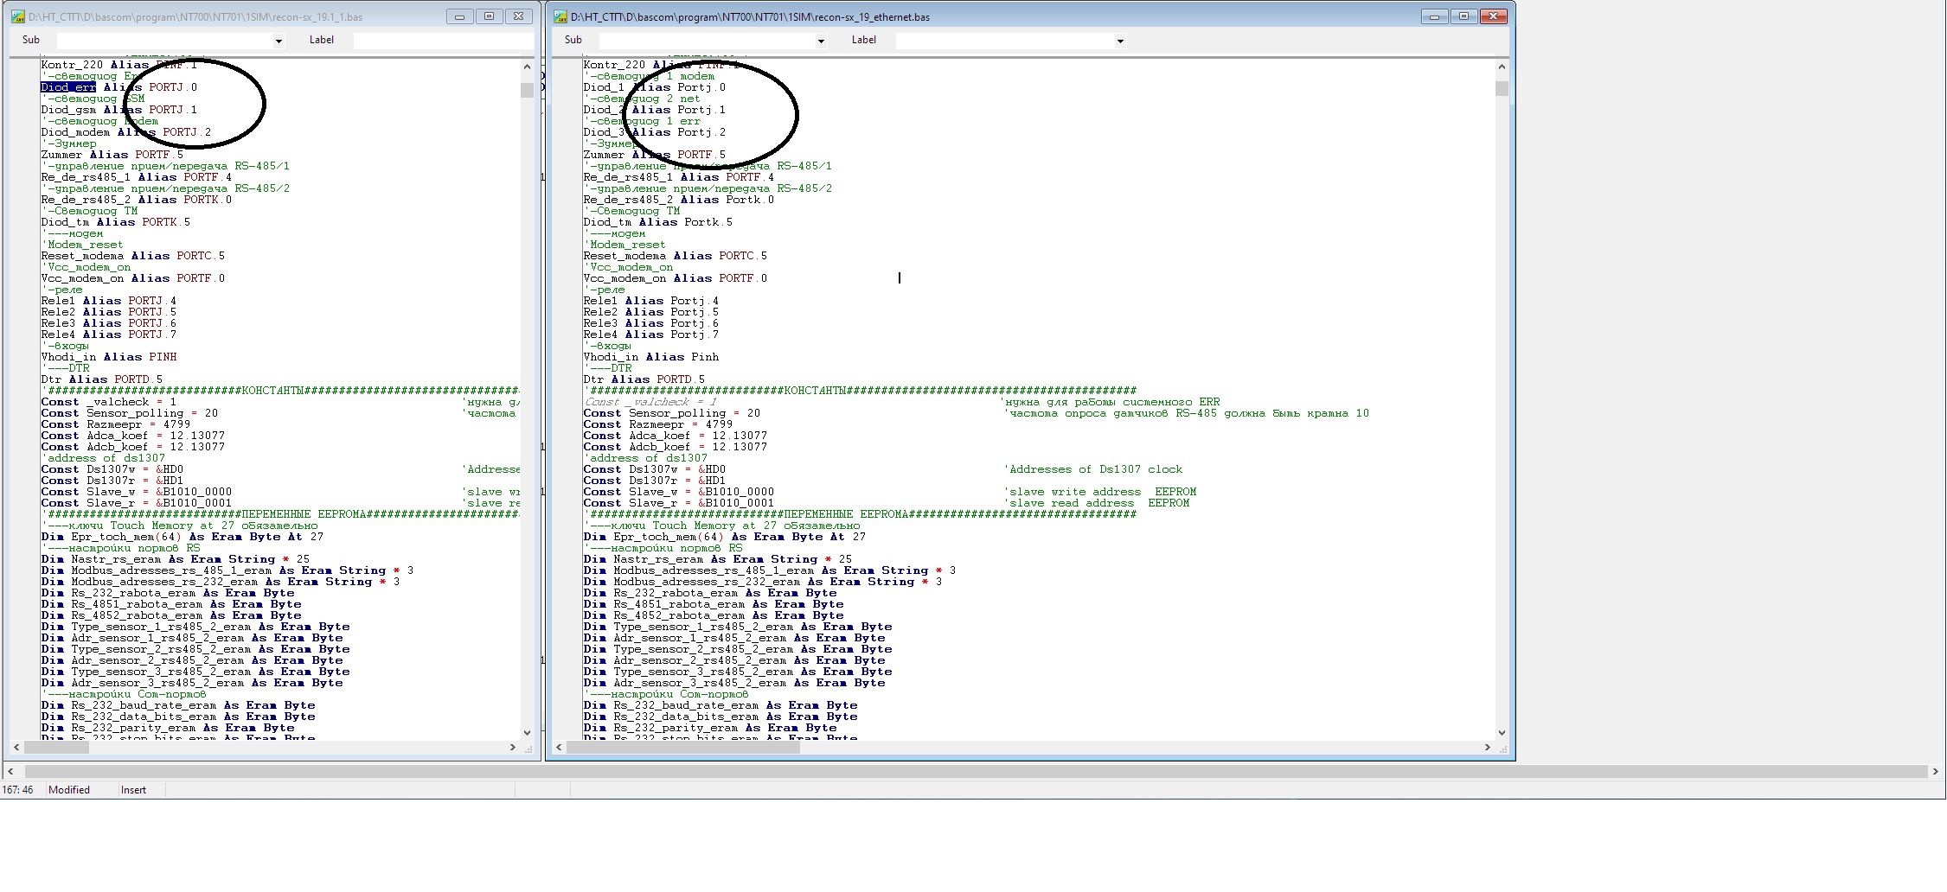Click Const Ds1307w = &HD0 in right window

pyautogui.click(x=655, y=469)
